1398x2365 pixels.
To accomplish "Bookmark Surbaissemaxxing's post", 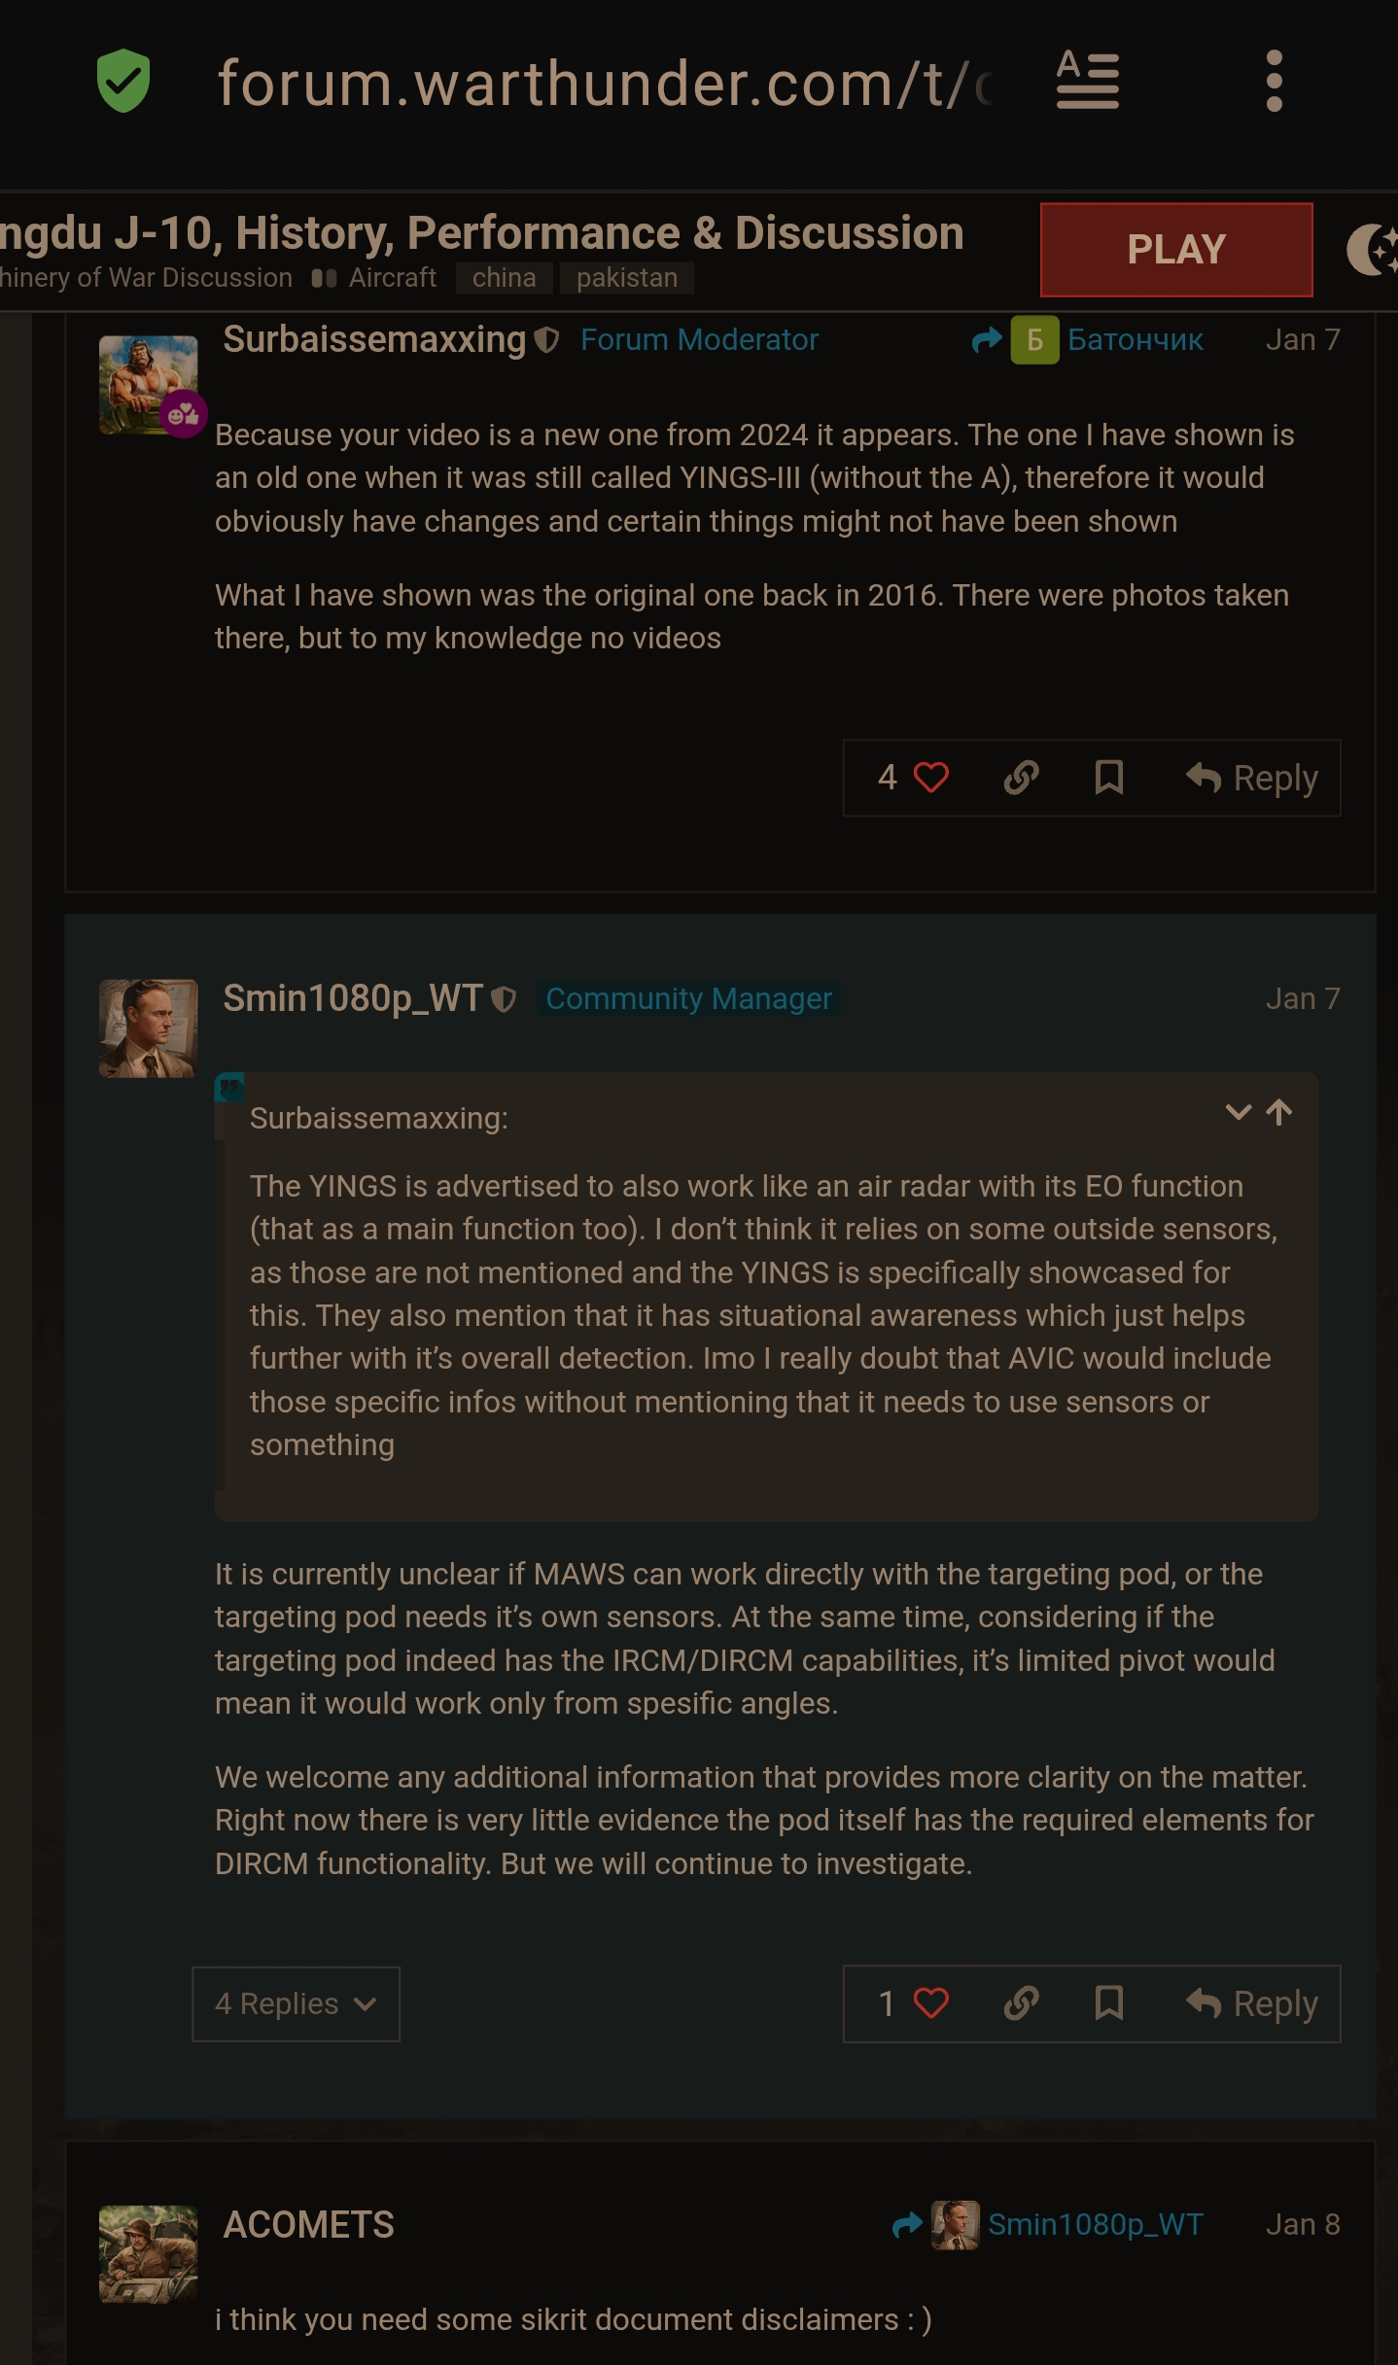I will point(1108,778).
